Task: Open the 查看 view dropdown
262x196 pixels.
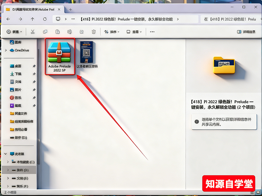Action: [134, 32]
